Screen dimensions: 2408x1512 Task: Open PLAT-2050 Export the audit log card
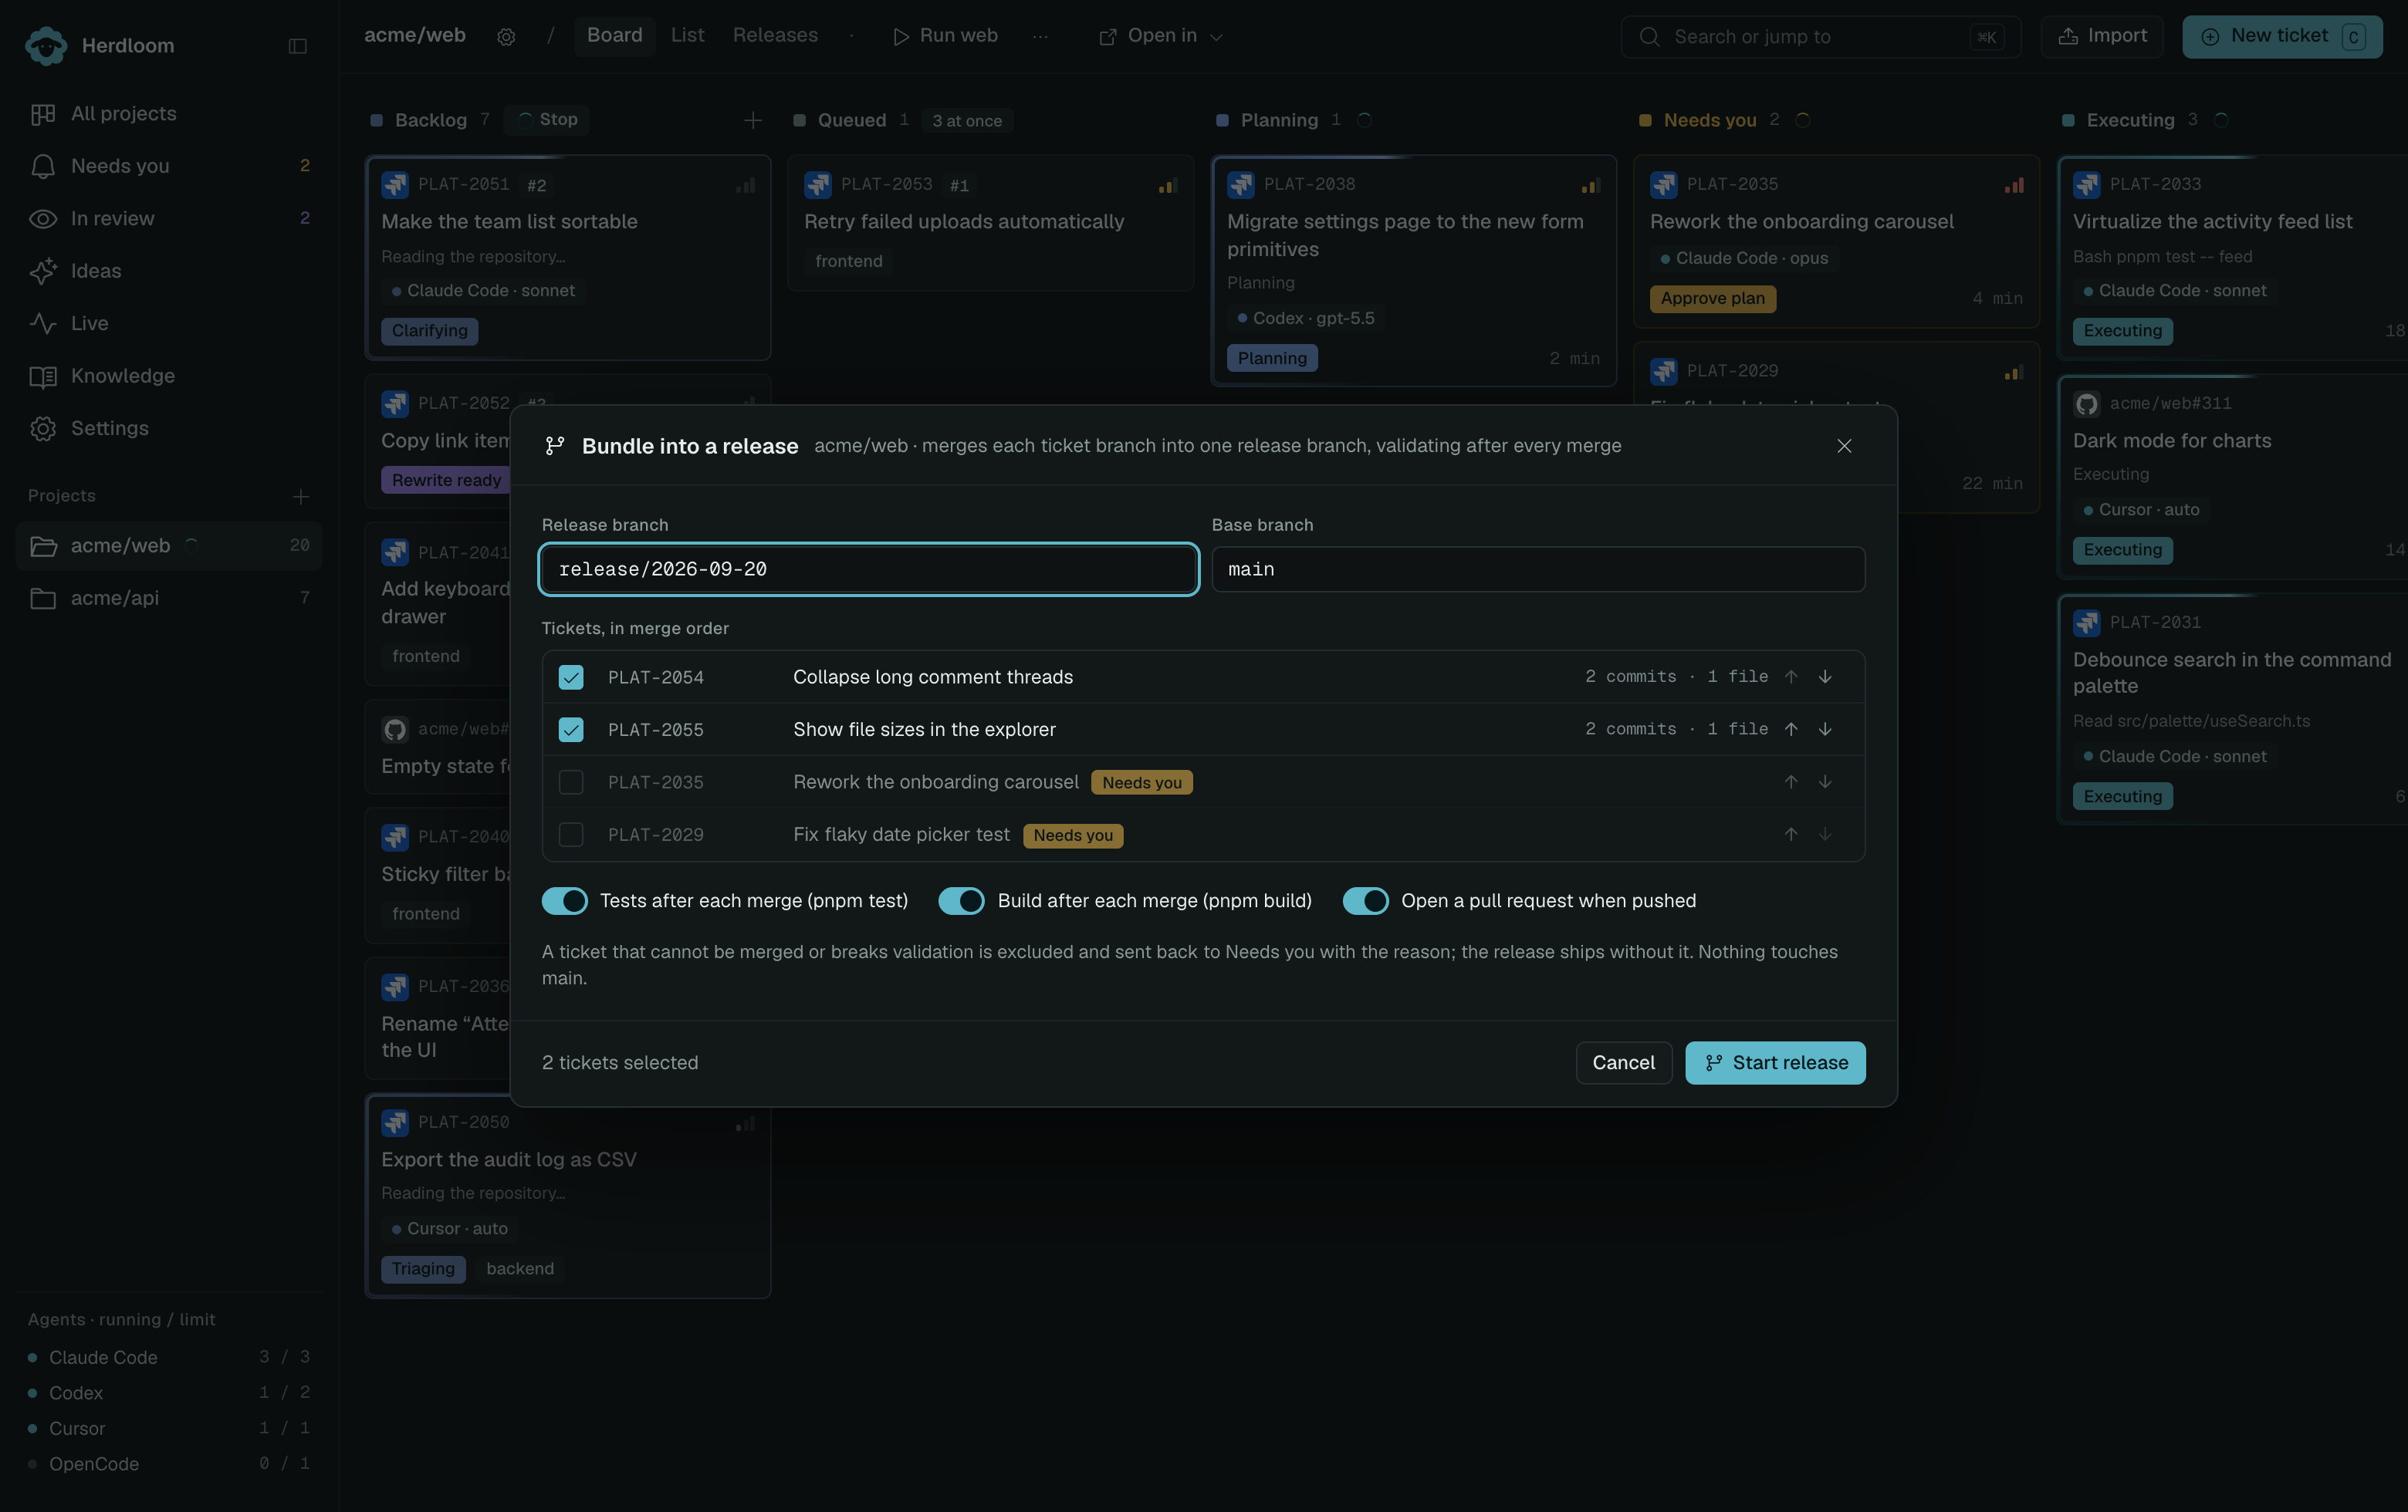pos(567,1196)
